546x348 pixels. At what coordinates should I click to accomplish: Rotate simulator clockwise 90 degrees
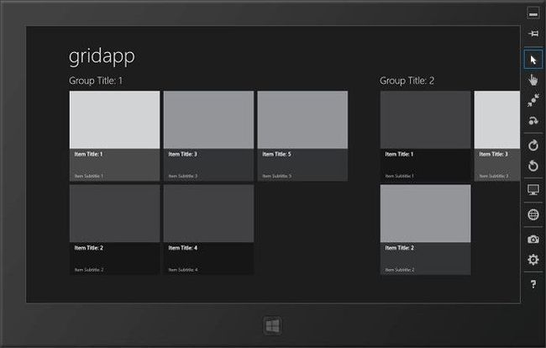533,145
